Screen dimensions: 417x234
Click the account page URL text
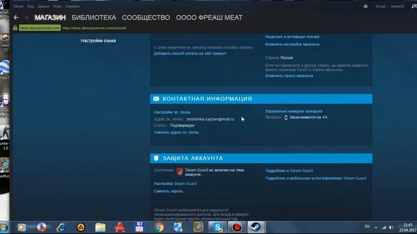click(x=94, y=28)
